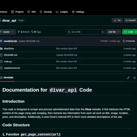Click the magnifier icon in Go to file
Image resolution: width=137 pixels, height=137 pixels.
[x=69, y=32]
